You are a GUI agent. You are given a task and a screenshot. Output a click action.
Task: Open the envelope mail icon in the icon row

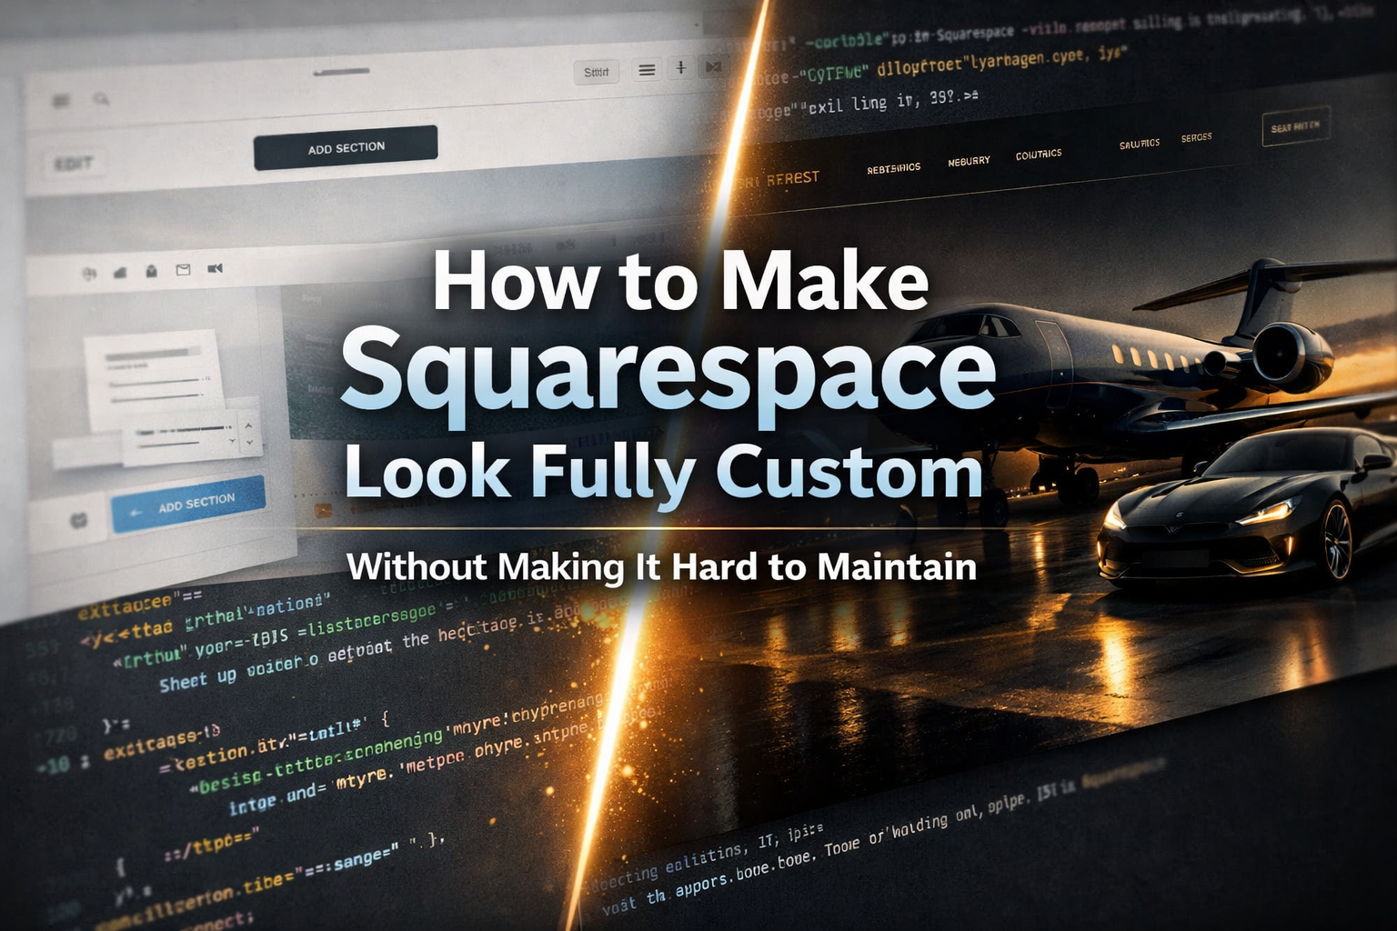click(x=184, y=269)
